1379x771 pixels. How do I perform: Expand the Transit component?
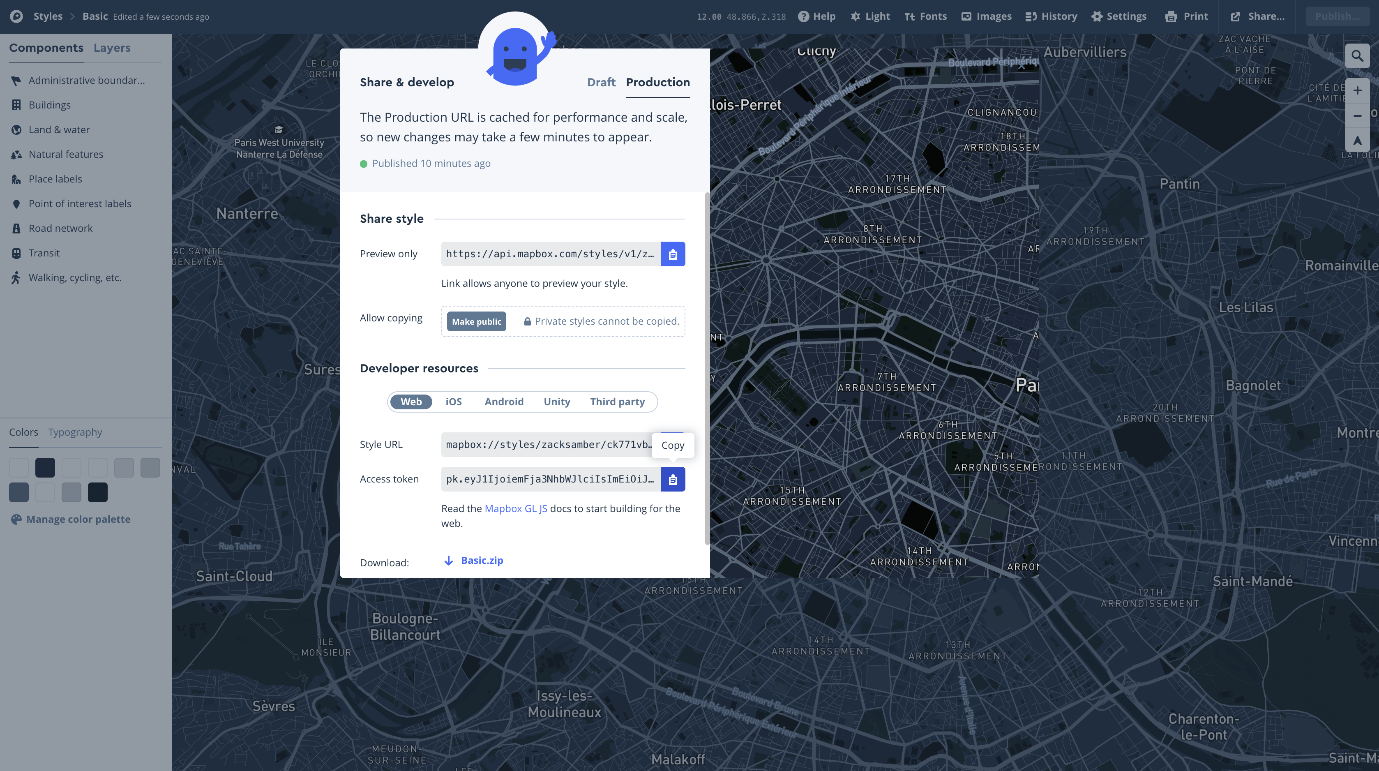(x=44, y=253)
